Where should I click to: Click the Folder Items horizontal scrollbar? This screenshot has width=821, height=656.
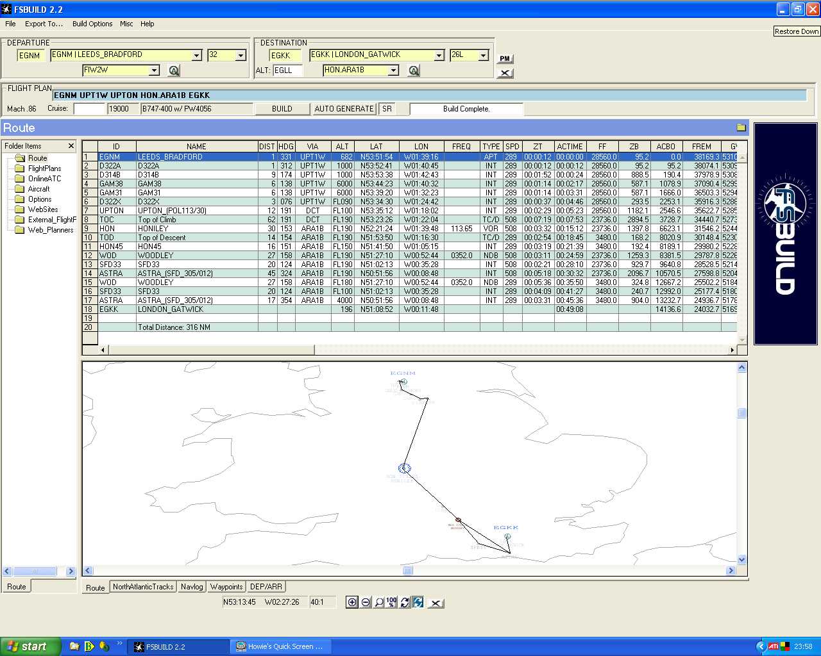(x=38, y=571)
